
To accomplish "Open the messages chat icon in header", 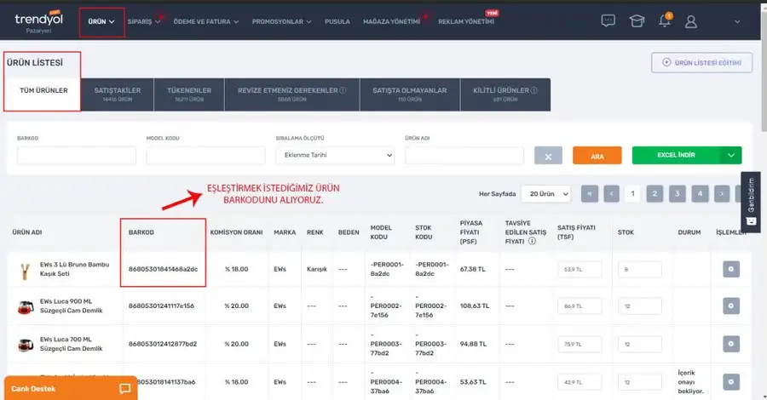I will click(608, 21).
